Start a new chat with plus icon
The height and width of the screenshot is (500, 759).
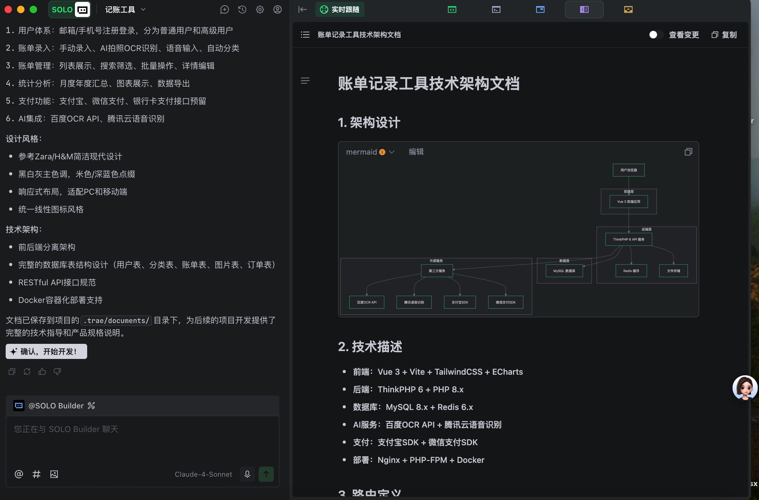click(x=224, y=9)
